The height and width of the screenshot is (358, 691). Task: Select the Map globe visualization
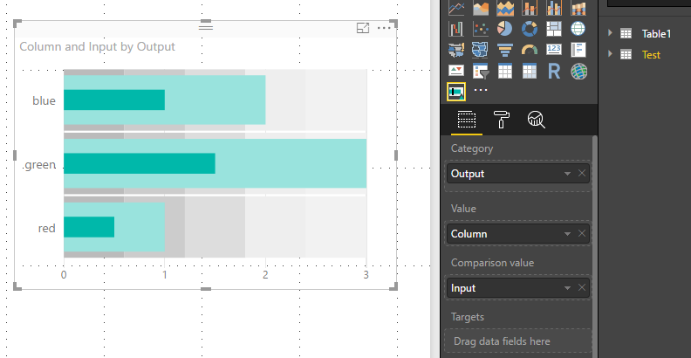tap(578, 29)
